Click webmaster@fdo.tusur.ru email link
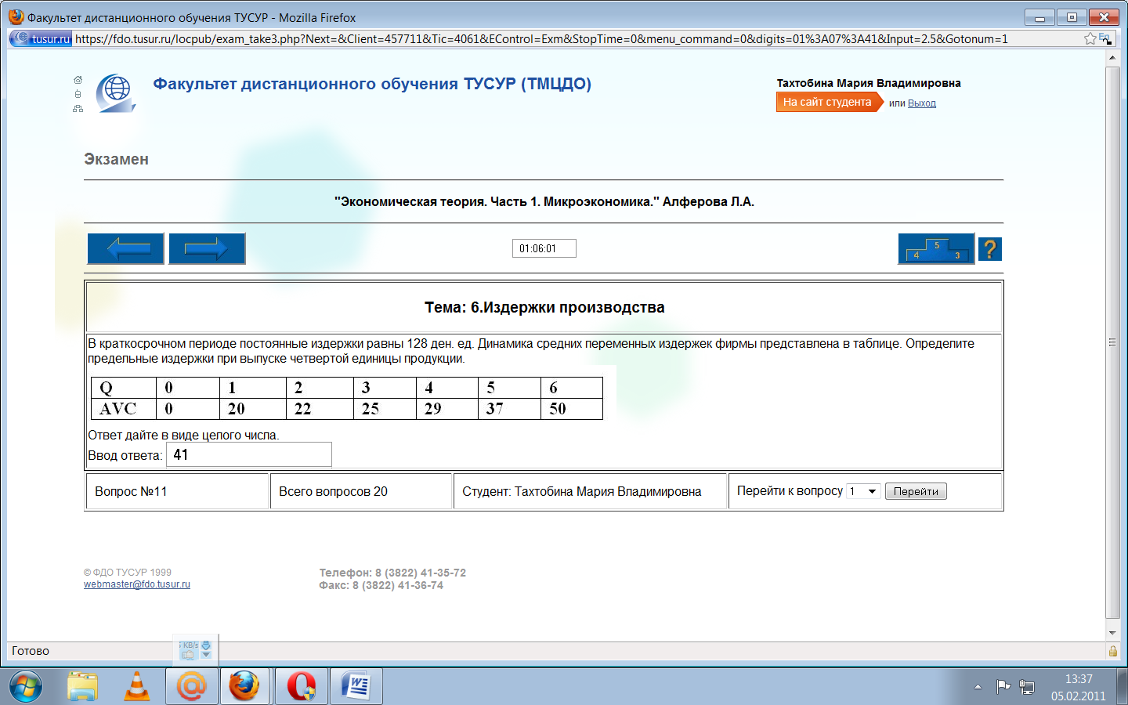The width and height of the screenshot is (1128, 705). [137, 584]
